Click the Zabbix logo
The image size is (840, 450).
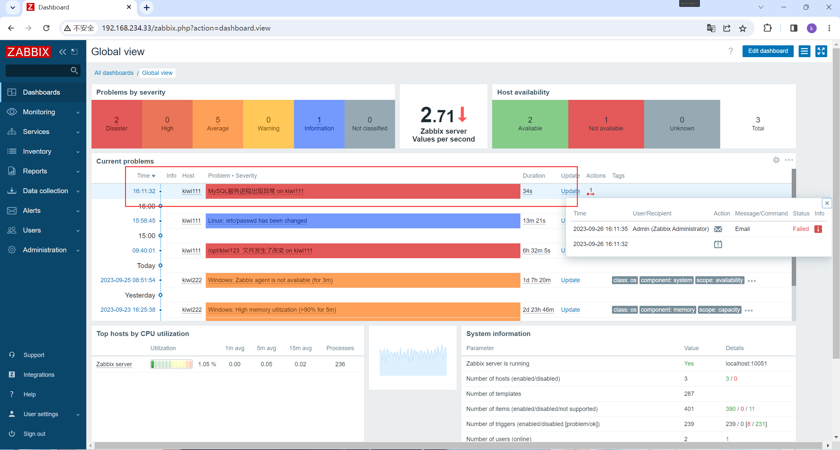(x=28, y=52)
